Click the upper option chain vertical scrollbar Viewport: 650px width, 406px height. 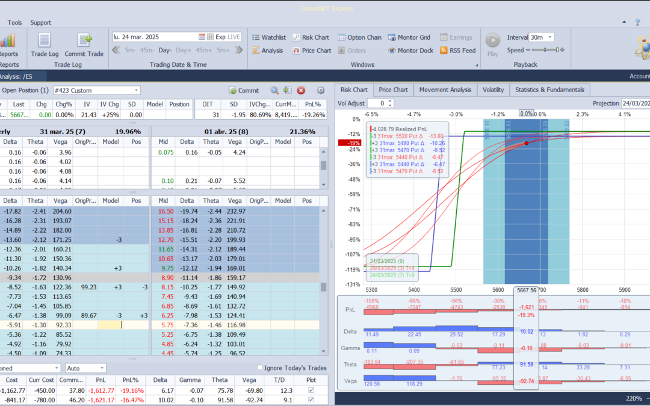pos(324,168)
